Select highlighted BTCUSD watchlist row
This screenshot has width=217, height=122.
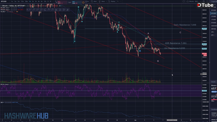214,14
